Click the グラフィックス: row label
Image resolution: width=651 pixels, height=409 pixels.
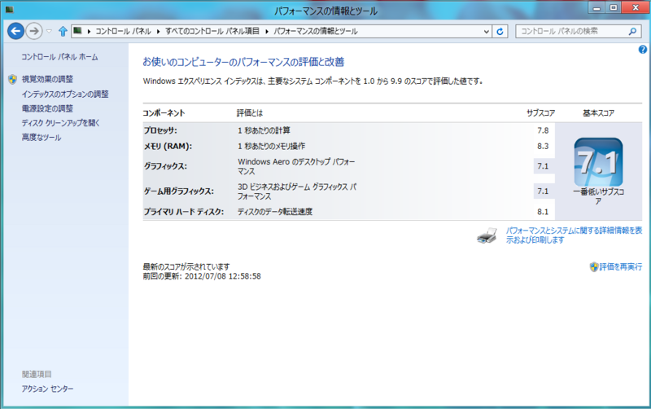[x=165, y=166]
